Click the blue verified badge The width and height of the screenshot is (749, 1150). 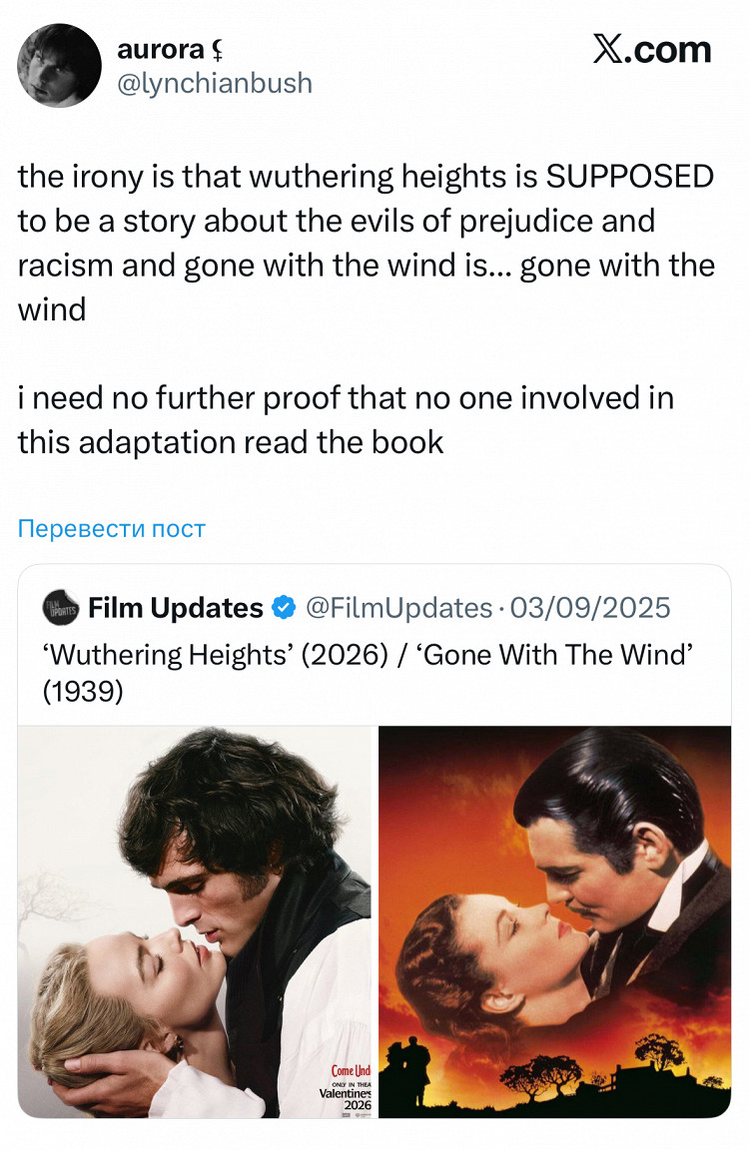coord(284,608)
